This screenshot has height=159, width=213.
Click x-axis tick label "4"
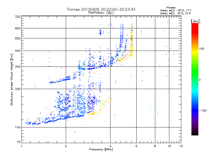(110, 146)
